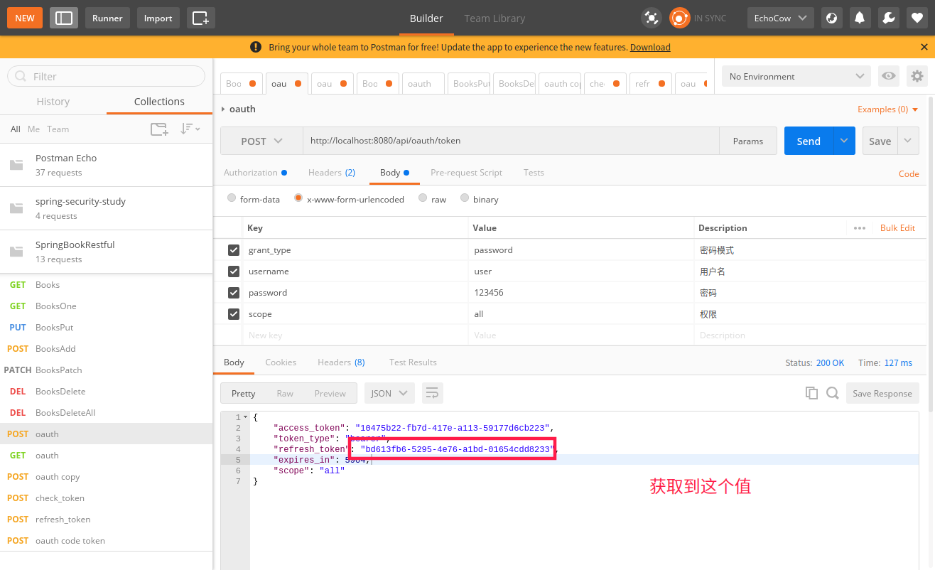Switch response view to Raw
The width and height of the screenshot is (935, 570).
coord(285,393)
